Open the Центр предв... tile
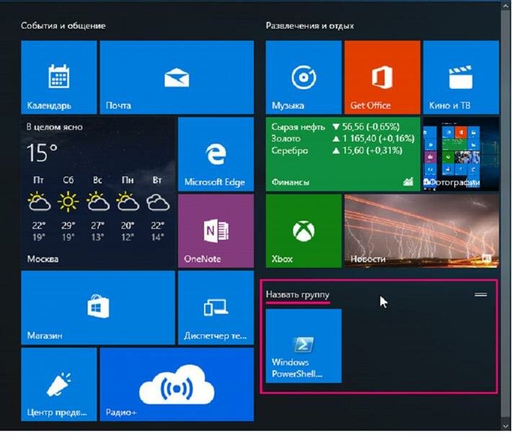Image resolution: width=513 pixels, height=443 pixels. [x=59, y=385]
